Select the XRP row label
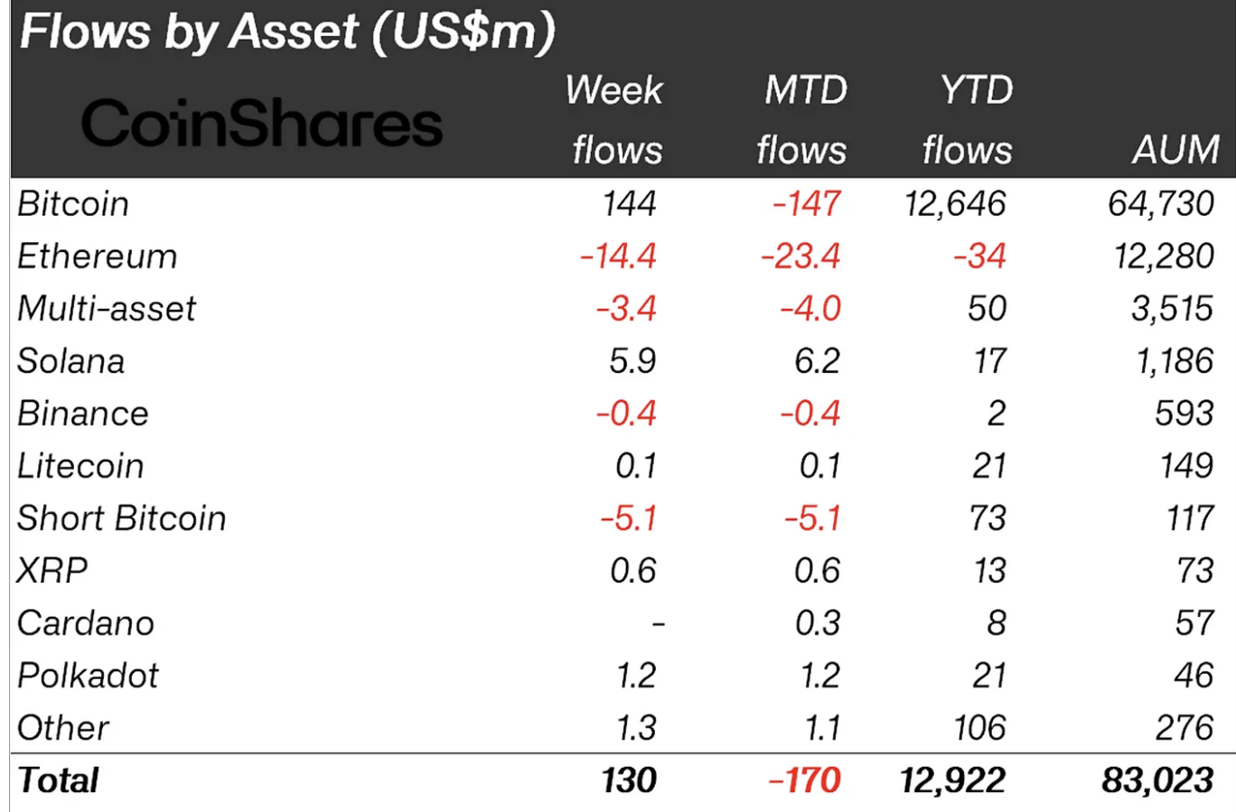Image resolution: width=1236 pixels, height=812 pixels. coord(52,571)
